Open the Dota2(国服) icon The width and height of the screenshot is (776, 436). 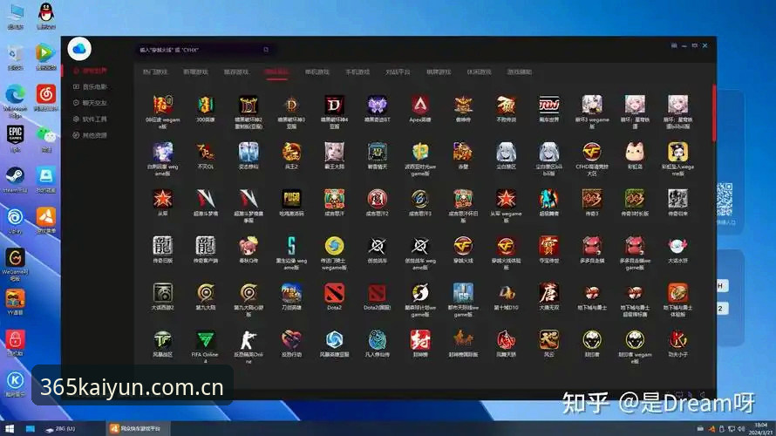378,293
